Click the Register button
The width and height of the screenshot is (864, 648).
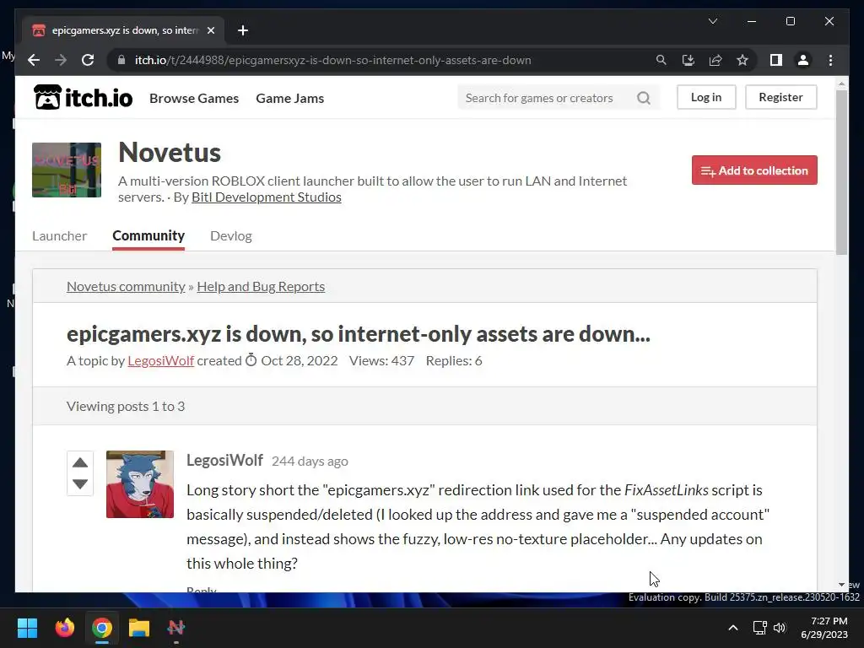[780, 97]
